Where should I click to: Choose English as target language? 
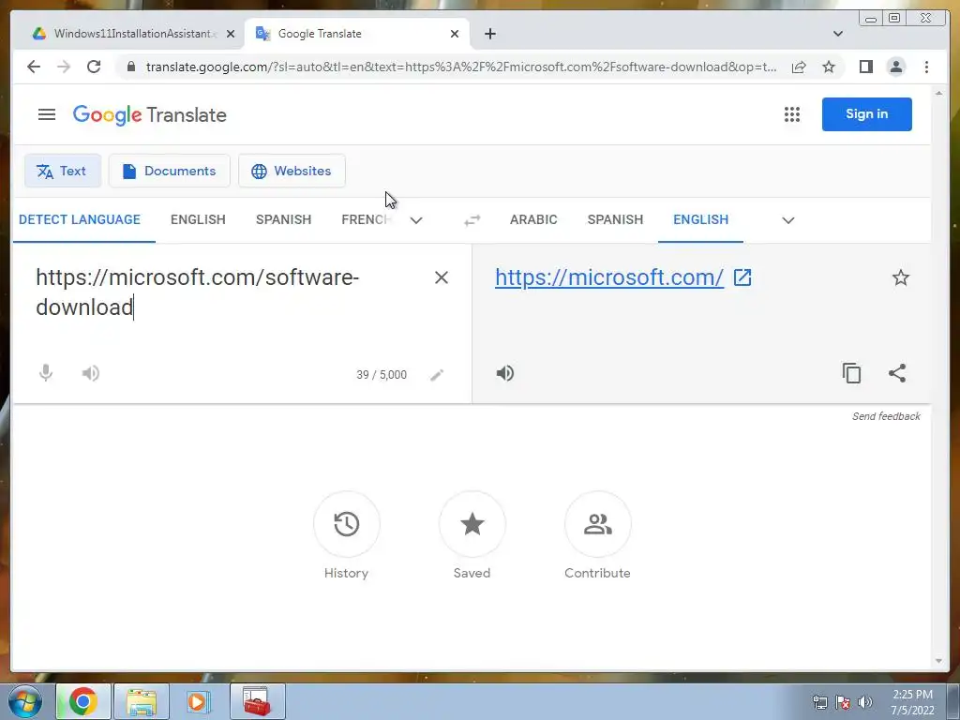(x=700, y=219)
